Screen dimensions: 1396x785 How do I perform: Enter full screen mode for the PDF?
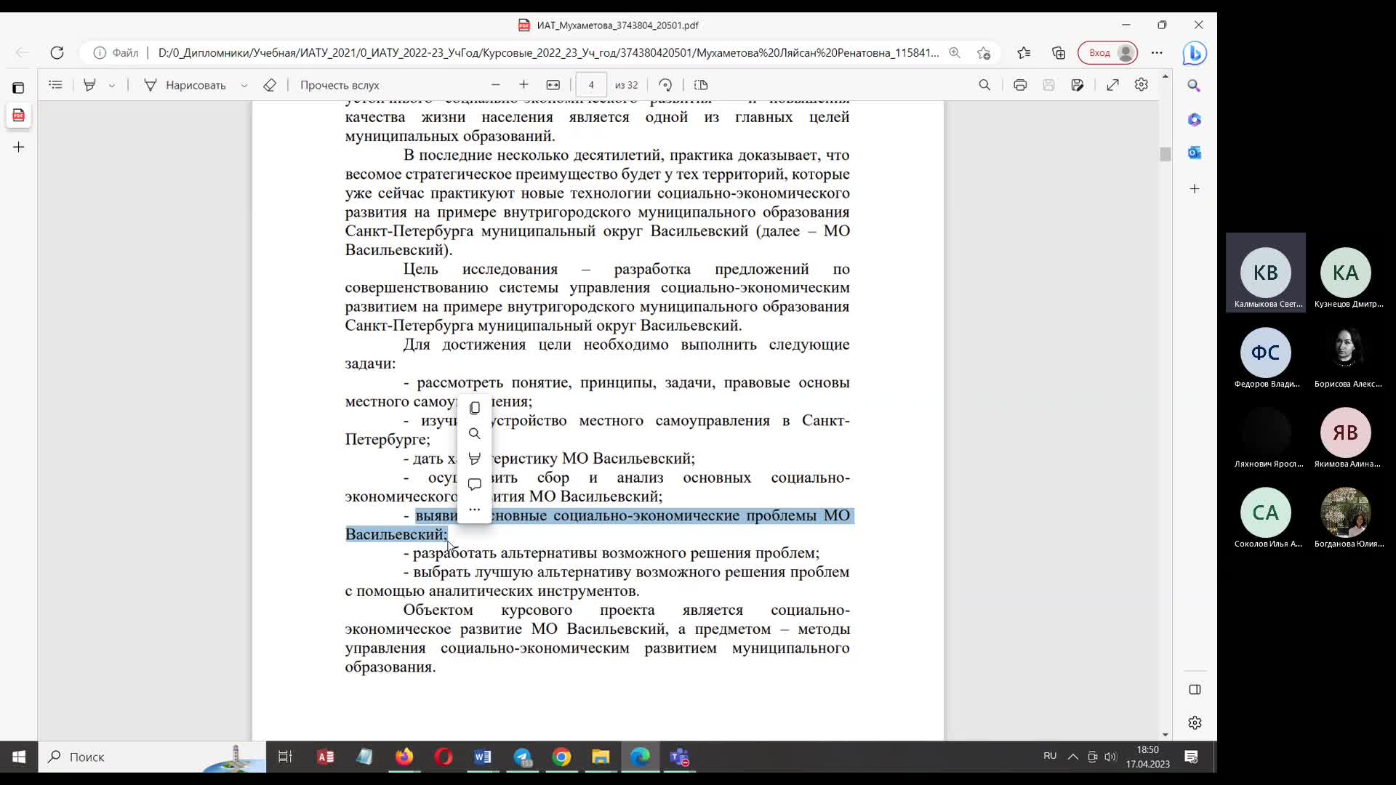point(1113,85)
